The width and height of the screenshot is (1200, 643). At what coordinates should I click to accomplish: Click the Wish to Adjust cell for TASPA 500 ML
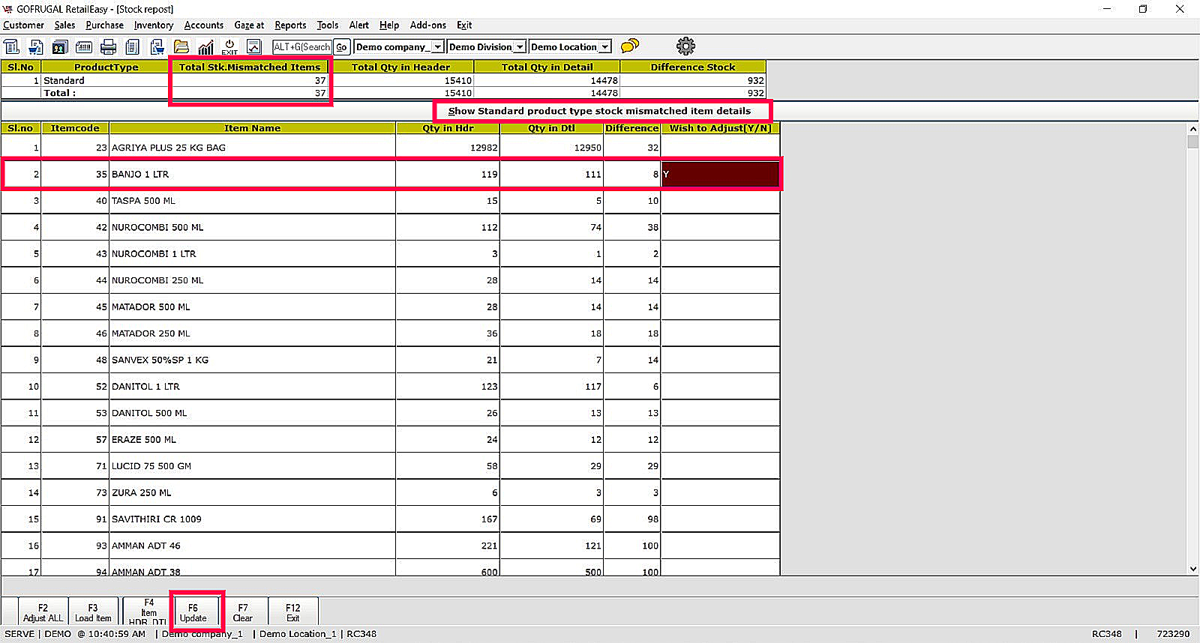(x=720, y=201)
